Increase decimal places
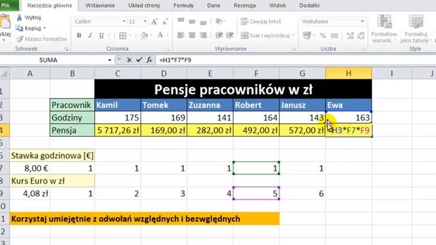 tap(350, 35)
